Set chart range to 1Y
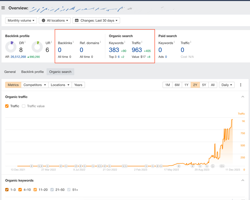This screenshot has height=200, width=250. (186, 85)
